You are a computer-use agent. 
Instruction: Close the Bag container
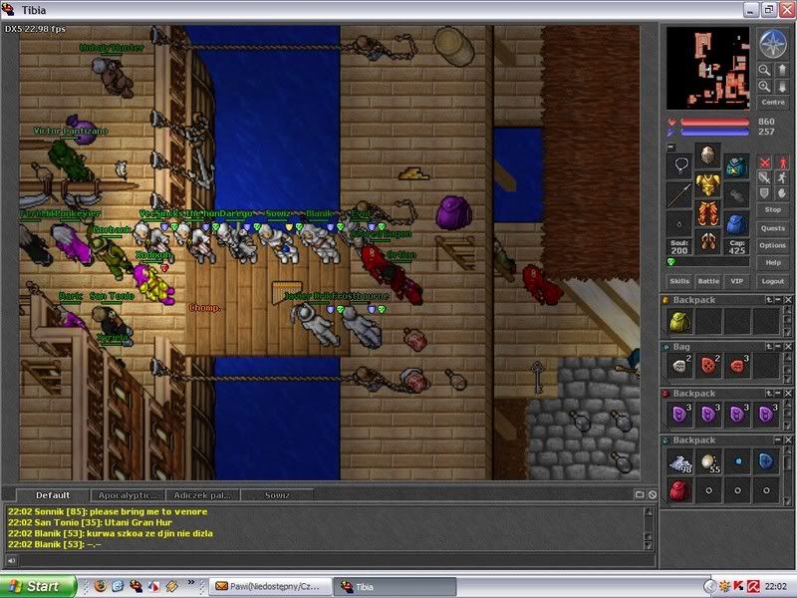(x=788, y=346)
